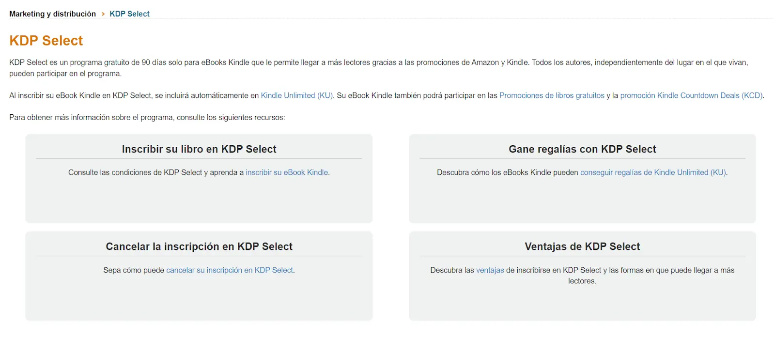Viewport: 775px width, 339px height.
Task: Click the Gane regalías card panel
Action: 582,203
